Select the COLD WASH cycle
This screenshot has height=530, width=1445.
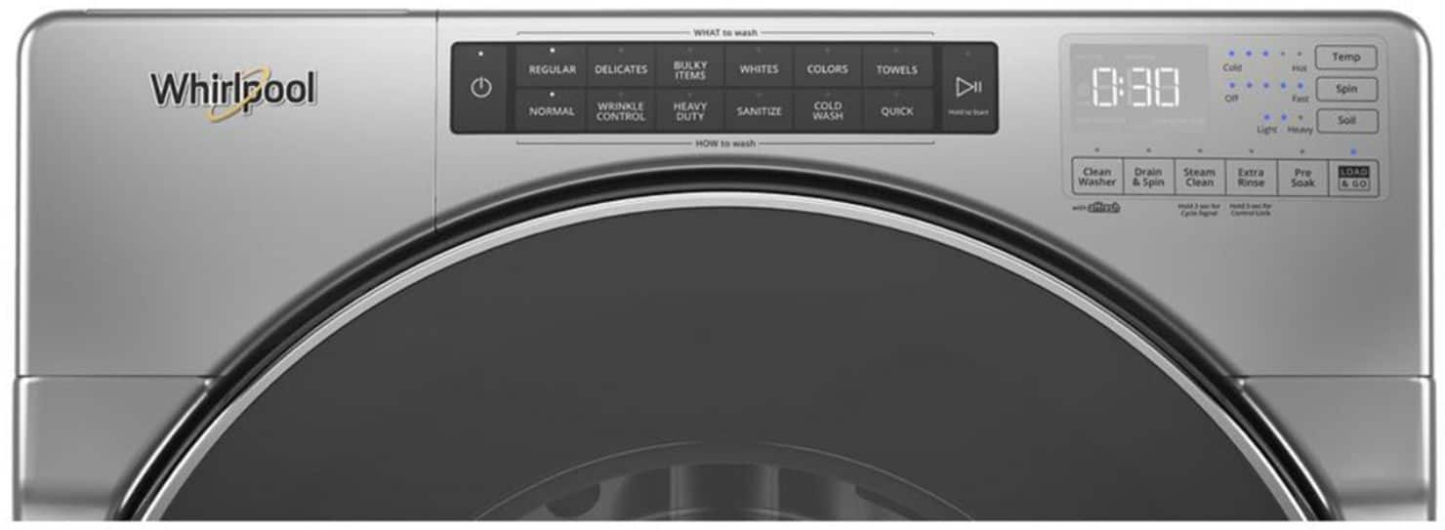[827, 110]
